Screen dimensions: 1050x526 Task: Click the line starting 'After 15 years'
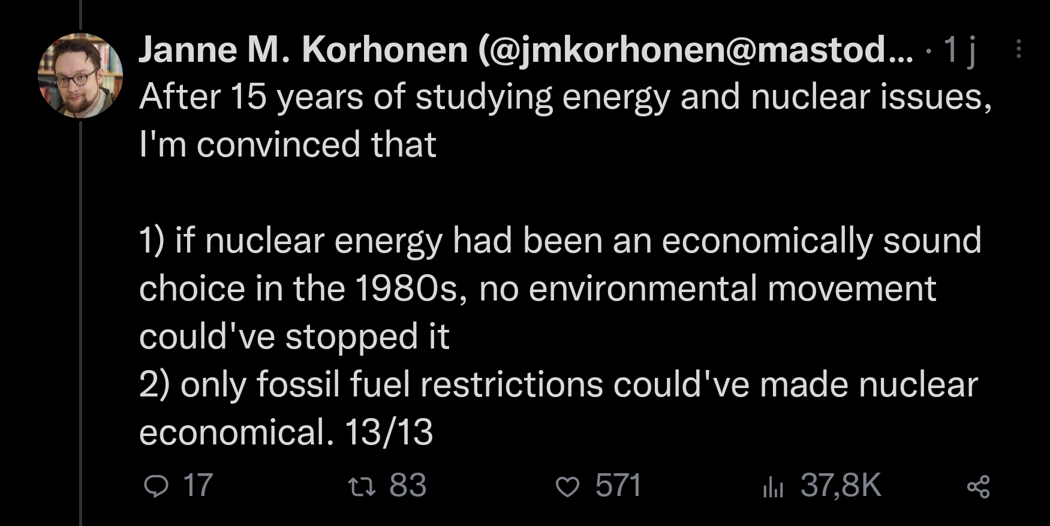click(565, 97)
